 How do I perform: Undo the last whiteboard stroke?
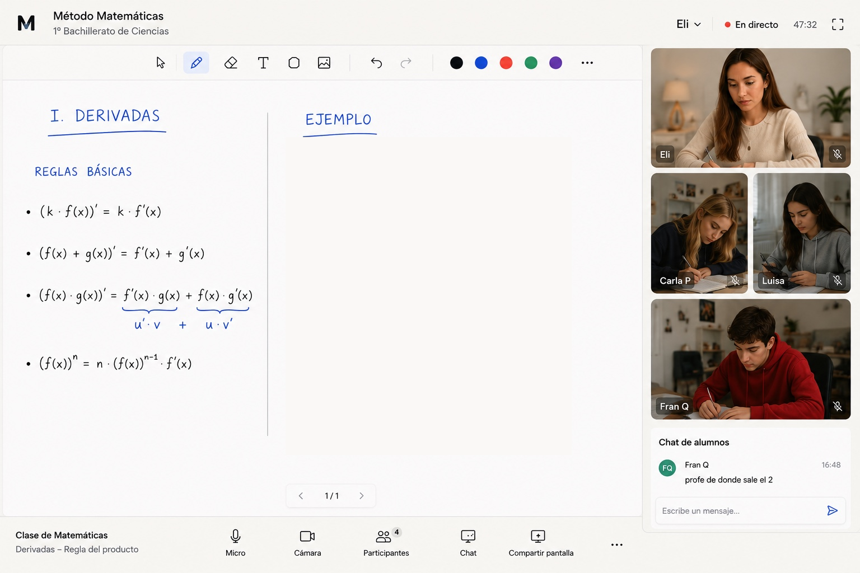376,63
